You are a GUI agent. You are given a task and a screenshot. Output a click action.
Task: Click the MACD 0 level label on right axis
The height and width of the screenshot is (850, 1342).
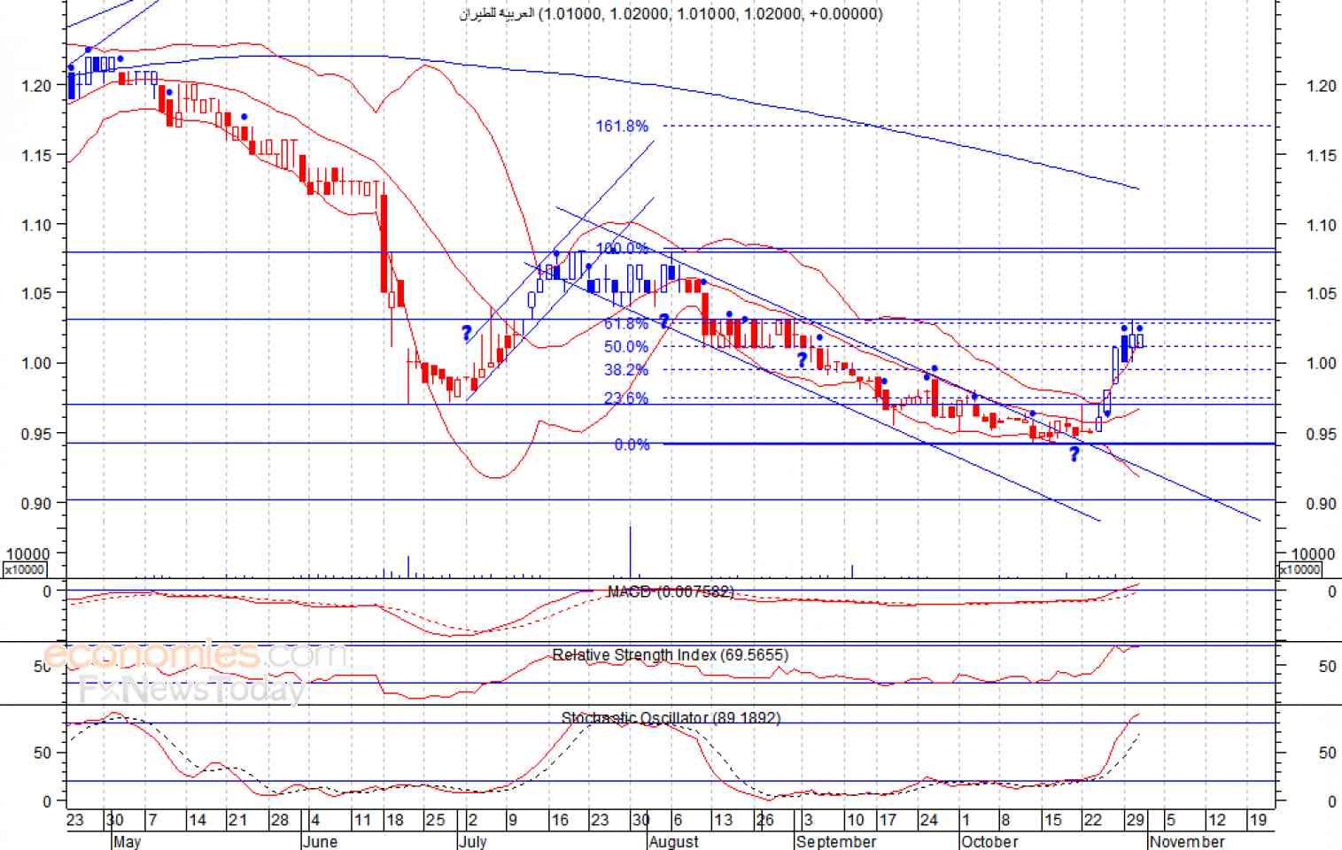(1331, 591)
